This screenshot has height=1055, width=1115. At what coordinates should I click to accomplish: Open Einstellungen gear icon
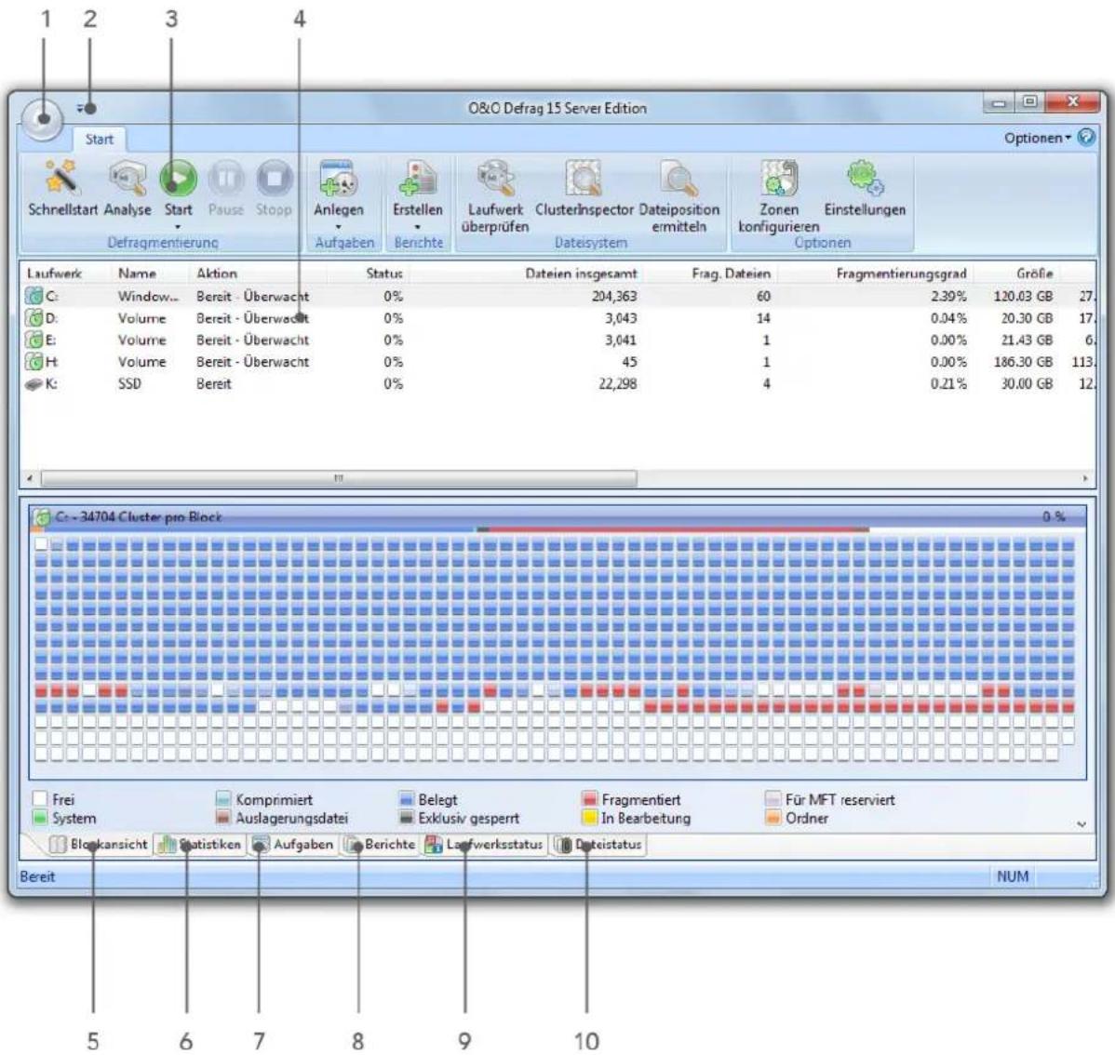[865, 178]
